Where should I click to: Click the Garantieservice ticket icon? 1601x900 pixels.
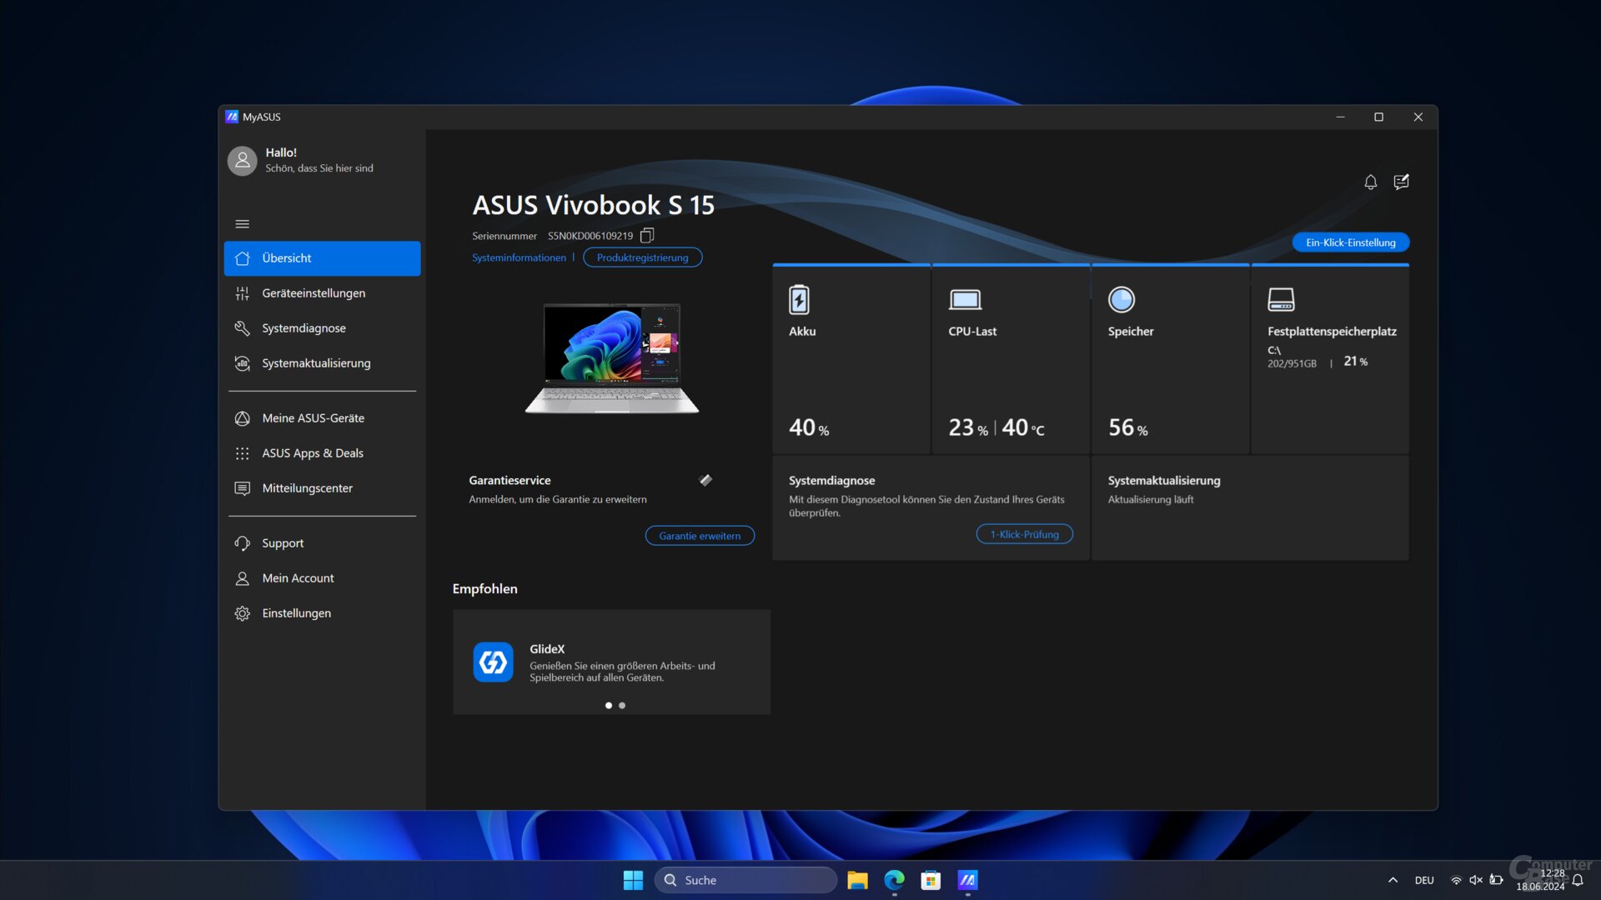point(705,480)
